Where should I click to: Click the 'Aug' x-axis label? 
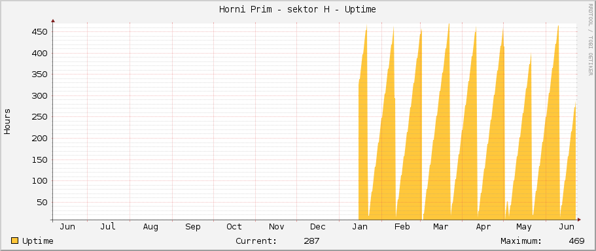click(x=150, y=227)
